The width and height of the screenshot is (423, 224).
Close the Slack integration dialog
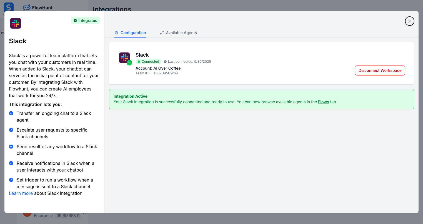point(409,21)
